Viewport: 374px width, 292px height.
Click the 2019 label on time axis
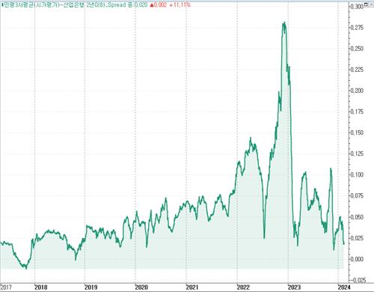pyautogui.click(x=91, y=288)
